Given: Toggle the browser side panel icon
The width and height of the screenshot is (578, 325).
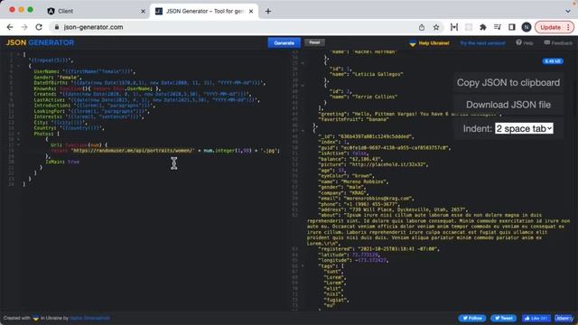Looking at the screenshot, I should (512, 27).
